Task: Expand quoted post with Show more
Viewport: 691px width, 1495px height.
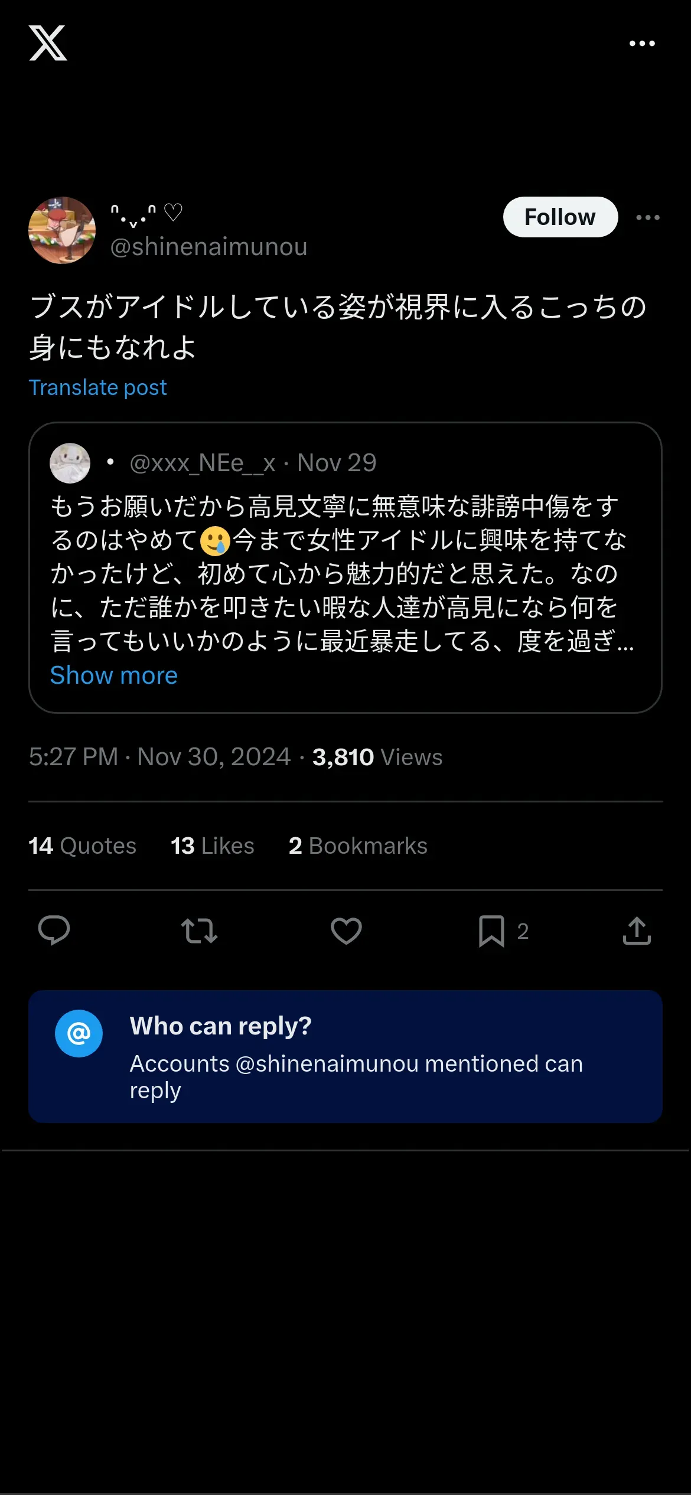Action: point(113,675)
